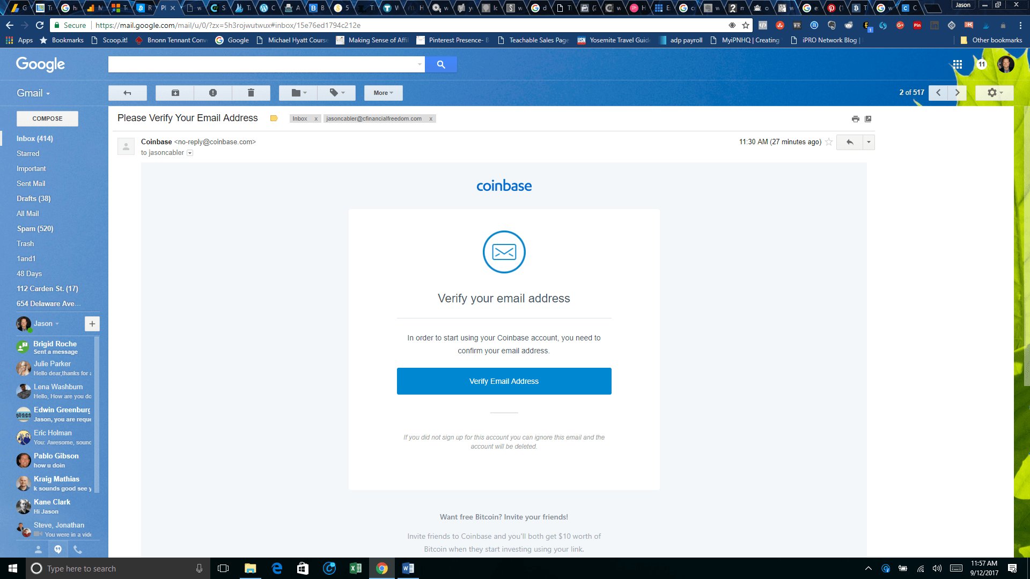
Task: Star the Coinbase email
Action: click(x=829, y=142)
